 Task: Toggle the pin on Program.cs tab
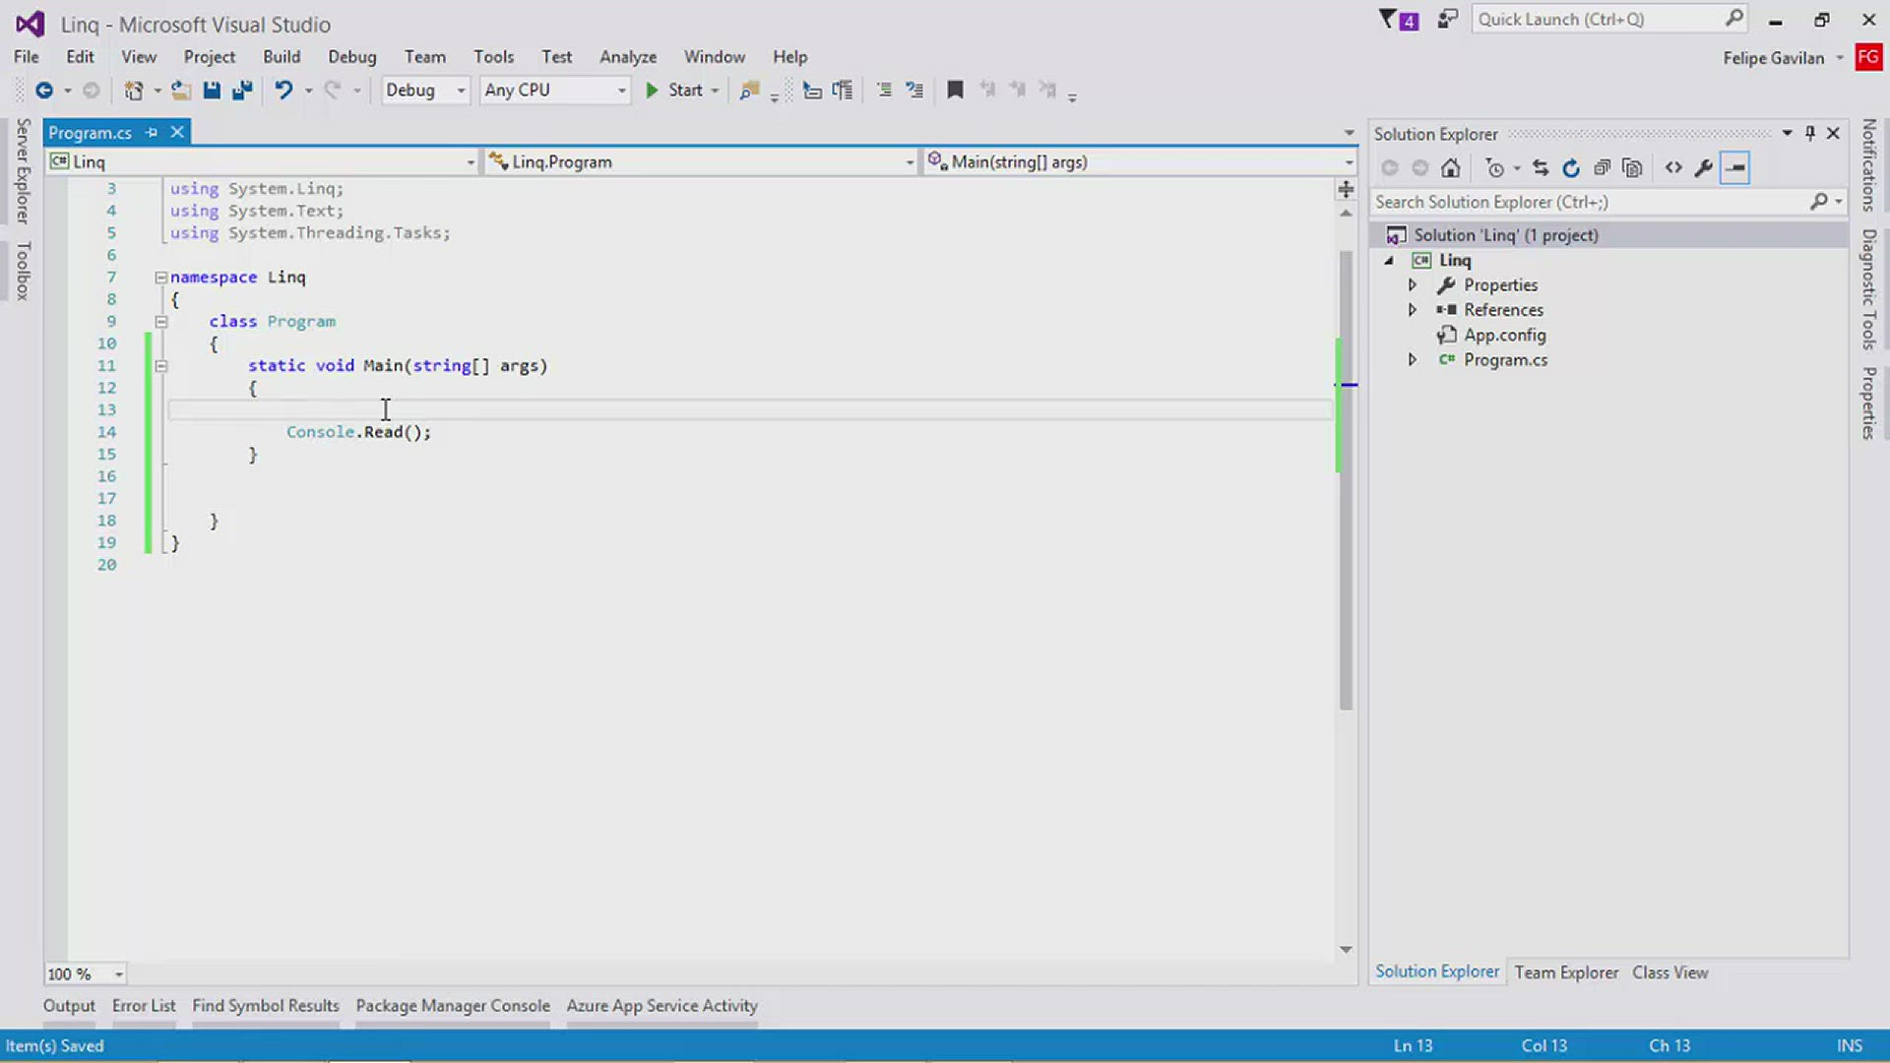151,132
